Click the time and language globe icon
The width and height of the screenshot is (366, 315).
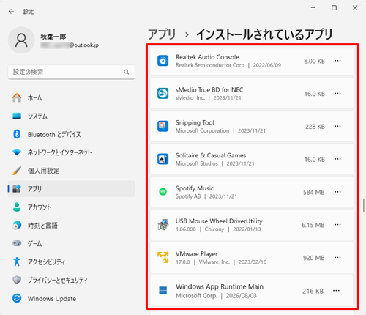[x=17, y=225]
